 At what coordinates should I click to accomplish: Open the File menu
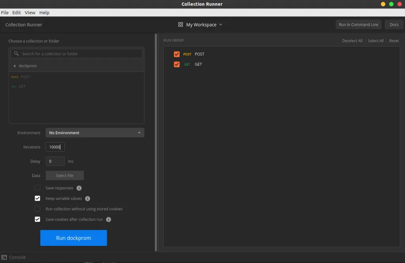(5, 13)
